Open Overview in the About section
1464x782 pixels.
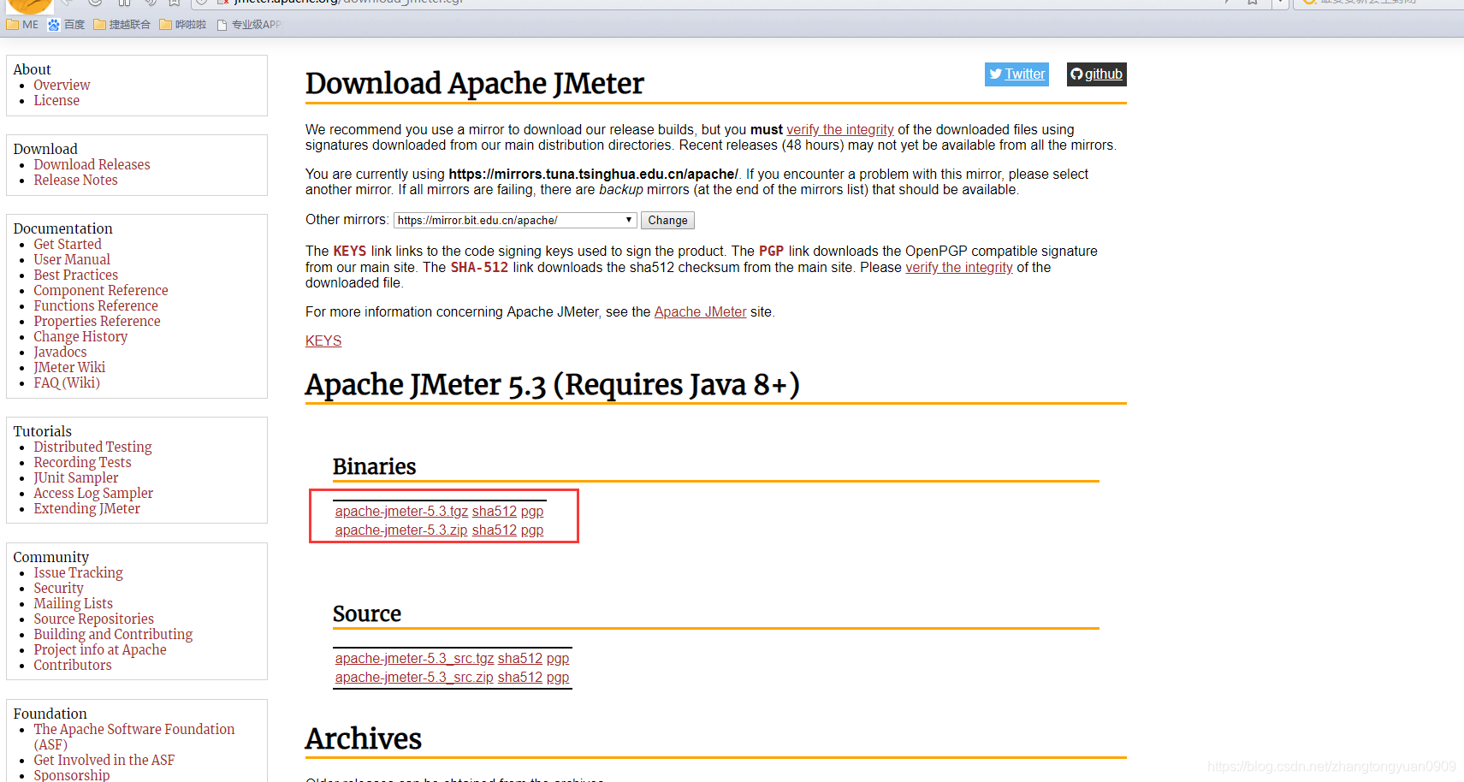tap(62, 86)
